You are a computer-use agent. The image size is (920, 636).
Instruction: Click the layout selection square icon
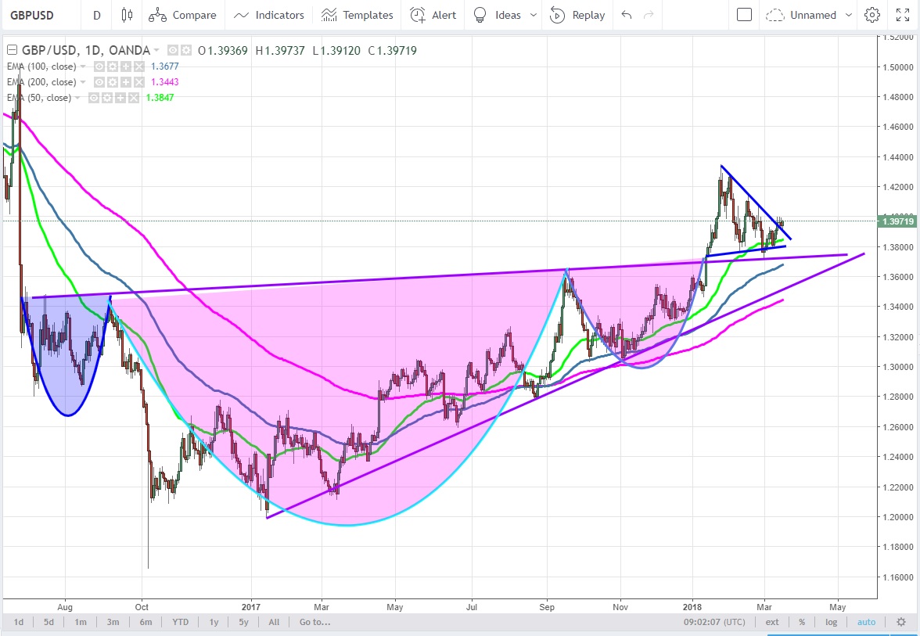[x=744, y=15]
